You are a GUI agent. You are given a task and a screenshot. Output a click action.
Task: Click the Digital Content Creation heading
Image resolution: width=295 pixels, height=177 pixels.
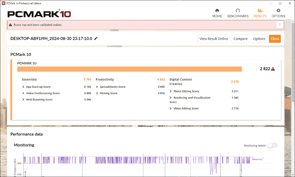pos(181,82)
